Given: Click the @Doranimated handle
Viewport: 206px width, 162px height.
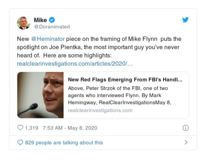Looking at the screenshot, I should click(x=52, y=27).
